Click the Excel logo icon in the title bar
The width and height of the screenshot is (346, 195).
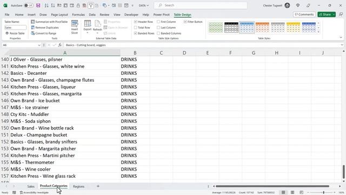point(5,5)
